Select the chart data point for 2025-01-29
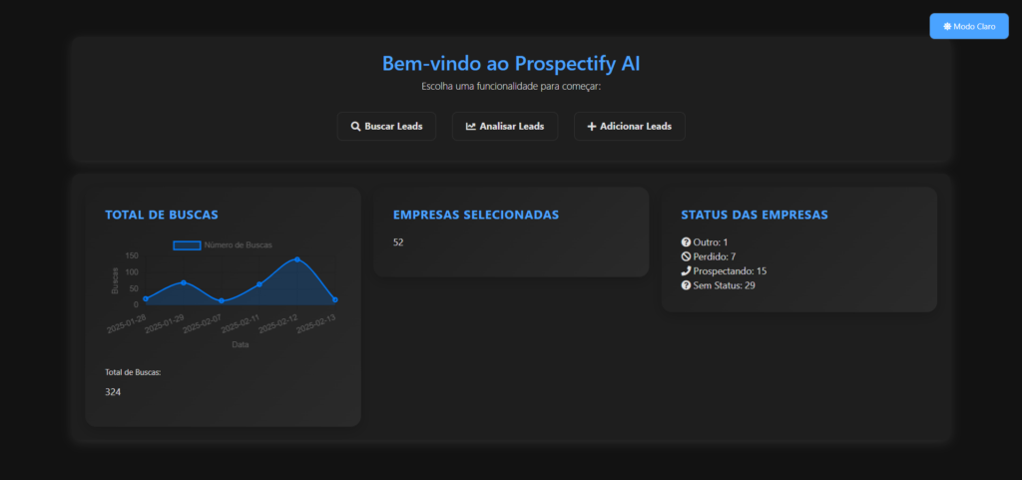Screen dimensions: 1022x480 click(x=183, y=282)
